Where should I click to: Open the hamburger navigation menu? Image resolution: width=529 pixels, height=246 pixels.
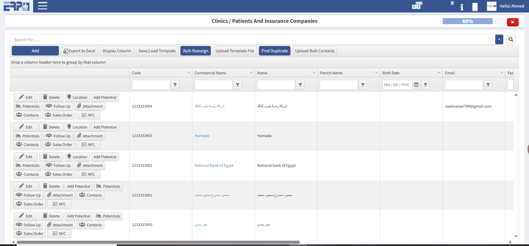tap(42, 6)
